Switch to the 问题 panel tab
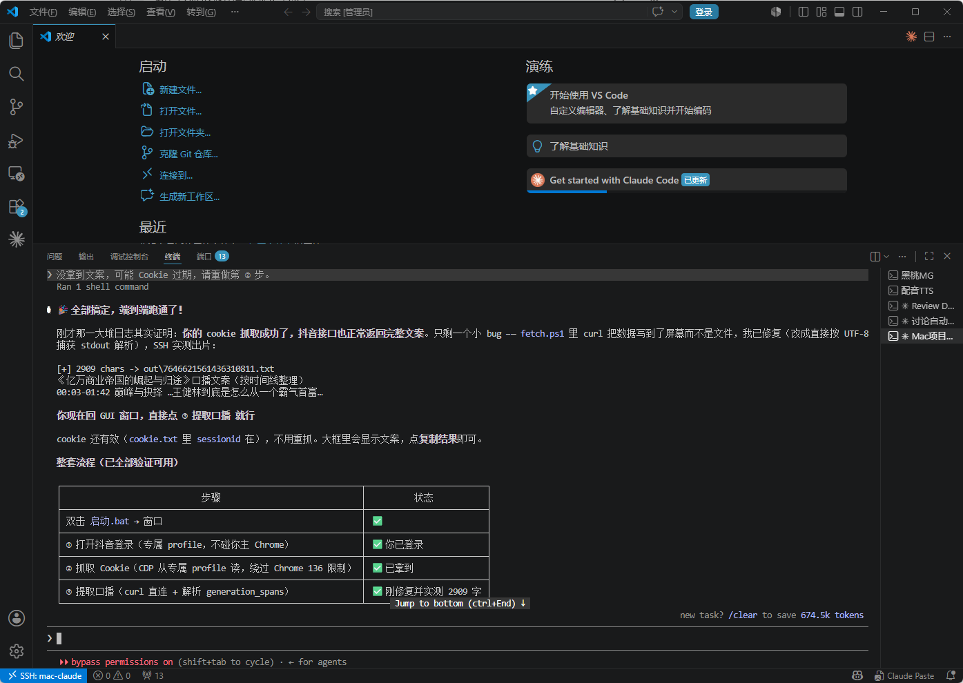The height and width of the screenshot is (683, 963). point(55,257)
